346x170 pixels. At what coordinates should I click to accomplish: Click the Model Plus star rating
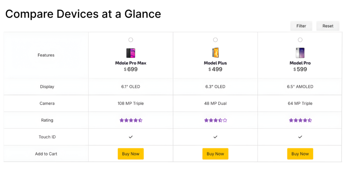(215, 120)
